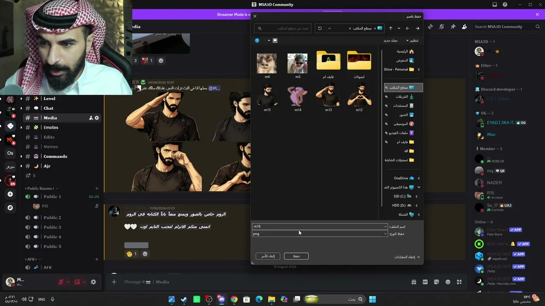Open Media channel settings gear
This screenshot has width=545, height=306.
[x=97, y=118]
